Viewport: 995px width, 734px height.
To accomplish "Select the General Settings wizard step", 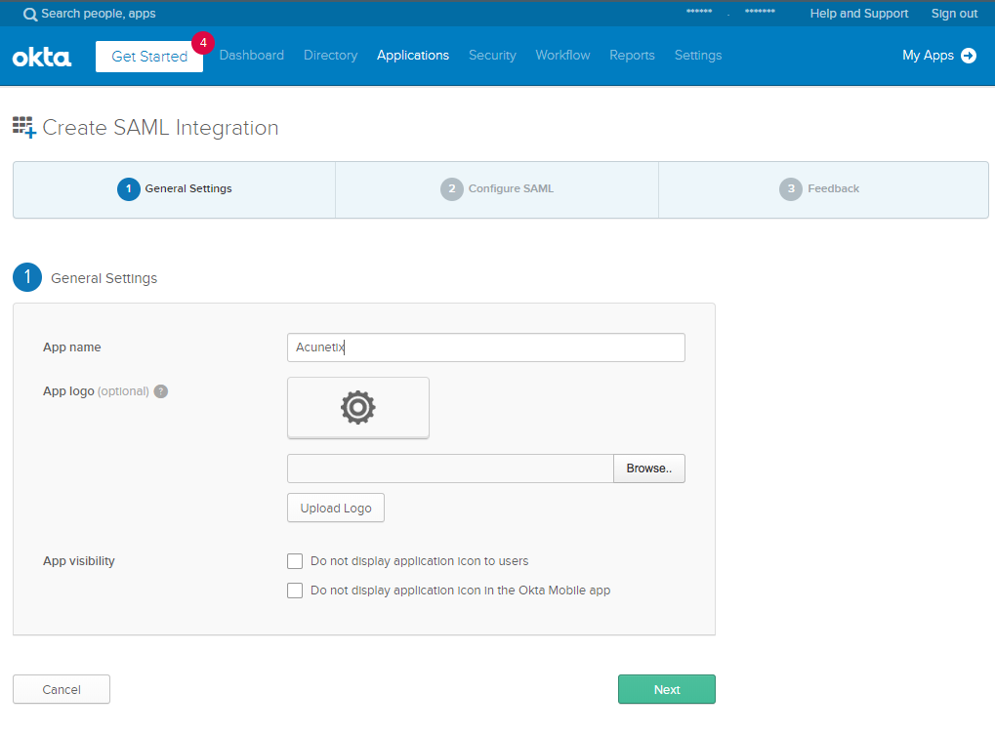I will pos(175,189).
